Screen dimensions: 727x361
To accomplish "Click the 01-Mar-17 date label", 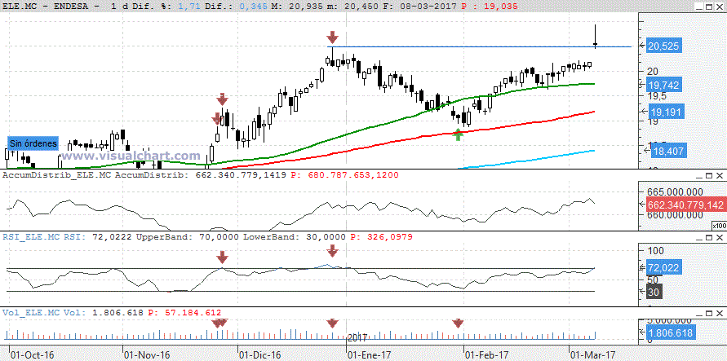I will click(x=593, y=355).
